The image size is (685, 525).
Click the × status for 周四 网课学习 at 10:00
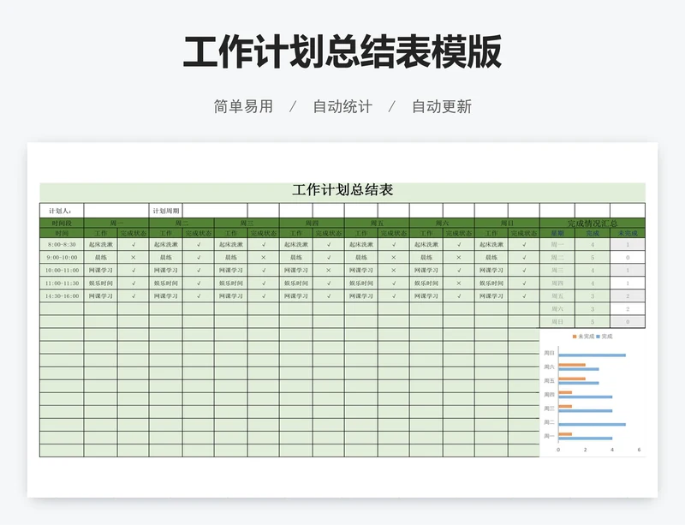[329, 270]
